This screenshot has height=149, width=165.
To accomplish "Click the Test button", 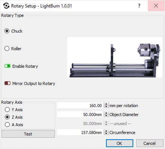I will point(28,134).
